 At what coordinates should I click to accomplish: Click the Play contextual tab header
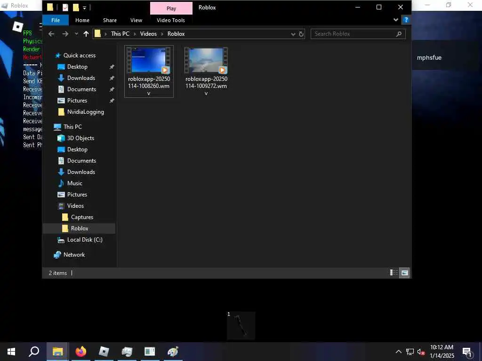[171, 8]
